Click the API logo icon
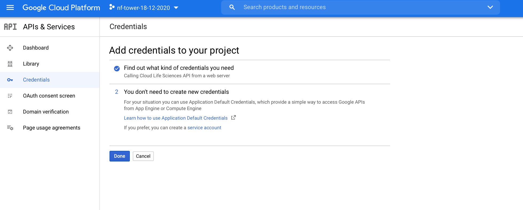The height and width of the screenshot is (210, 523). (x=10, y=27)
